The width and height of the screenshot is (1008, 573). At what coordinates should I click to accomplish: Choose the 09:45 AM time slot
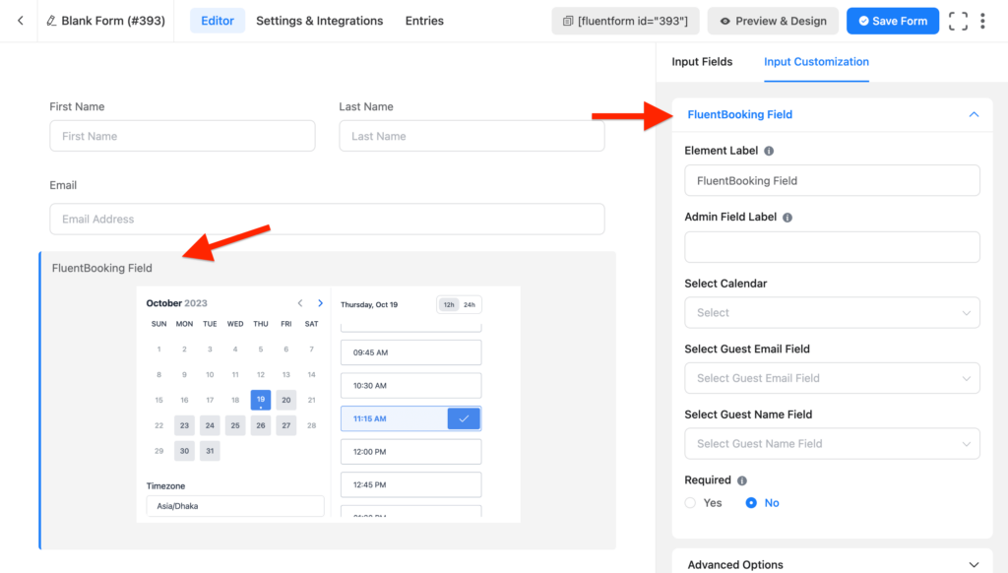coord(410,352)
